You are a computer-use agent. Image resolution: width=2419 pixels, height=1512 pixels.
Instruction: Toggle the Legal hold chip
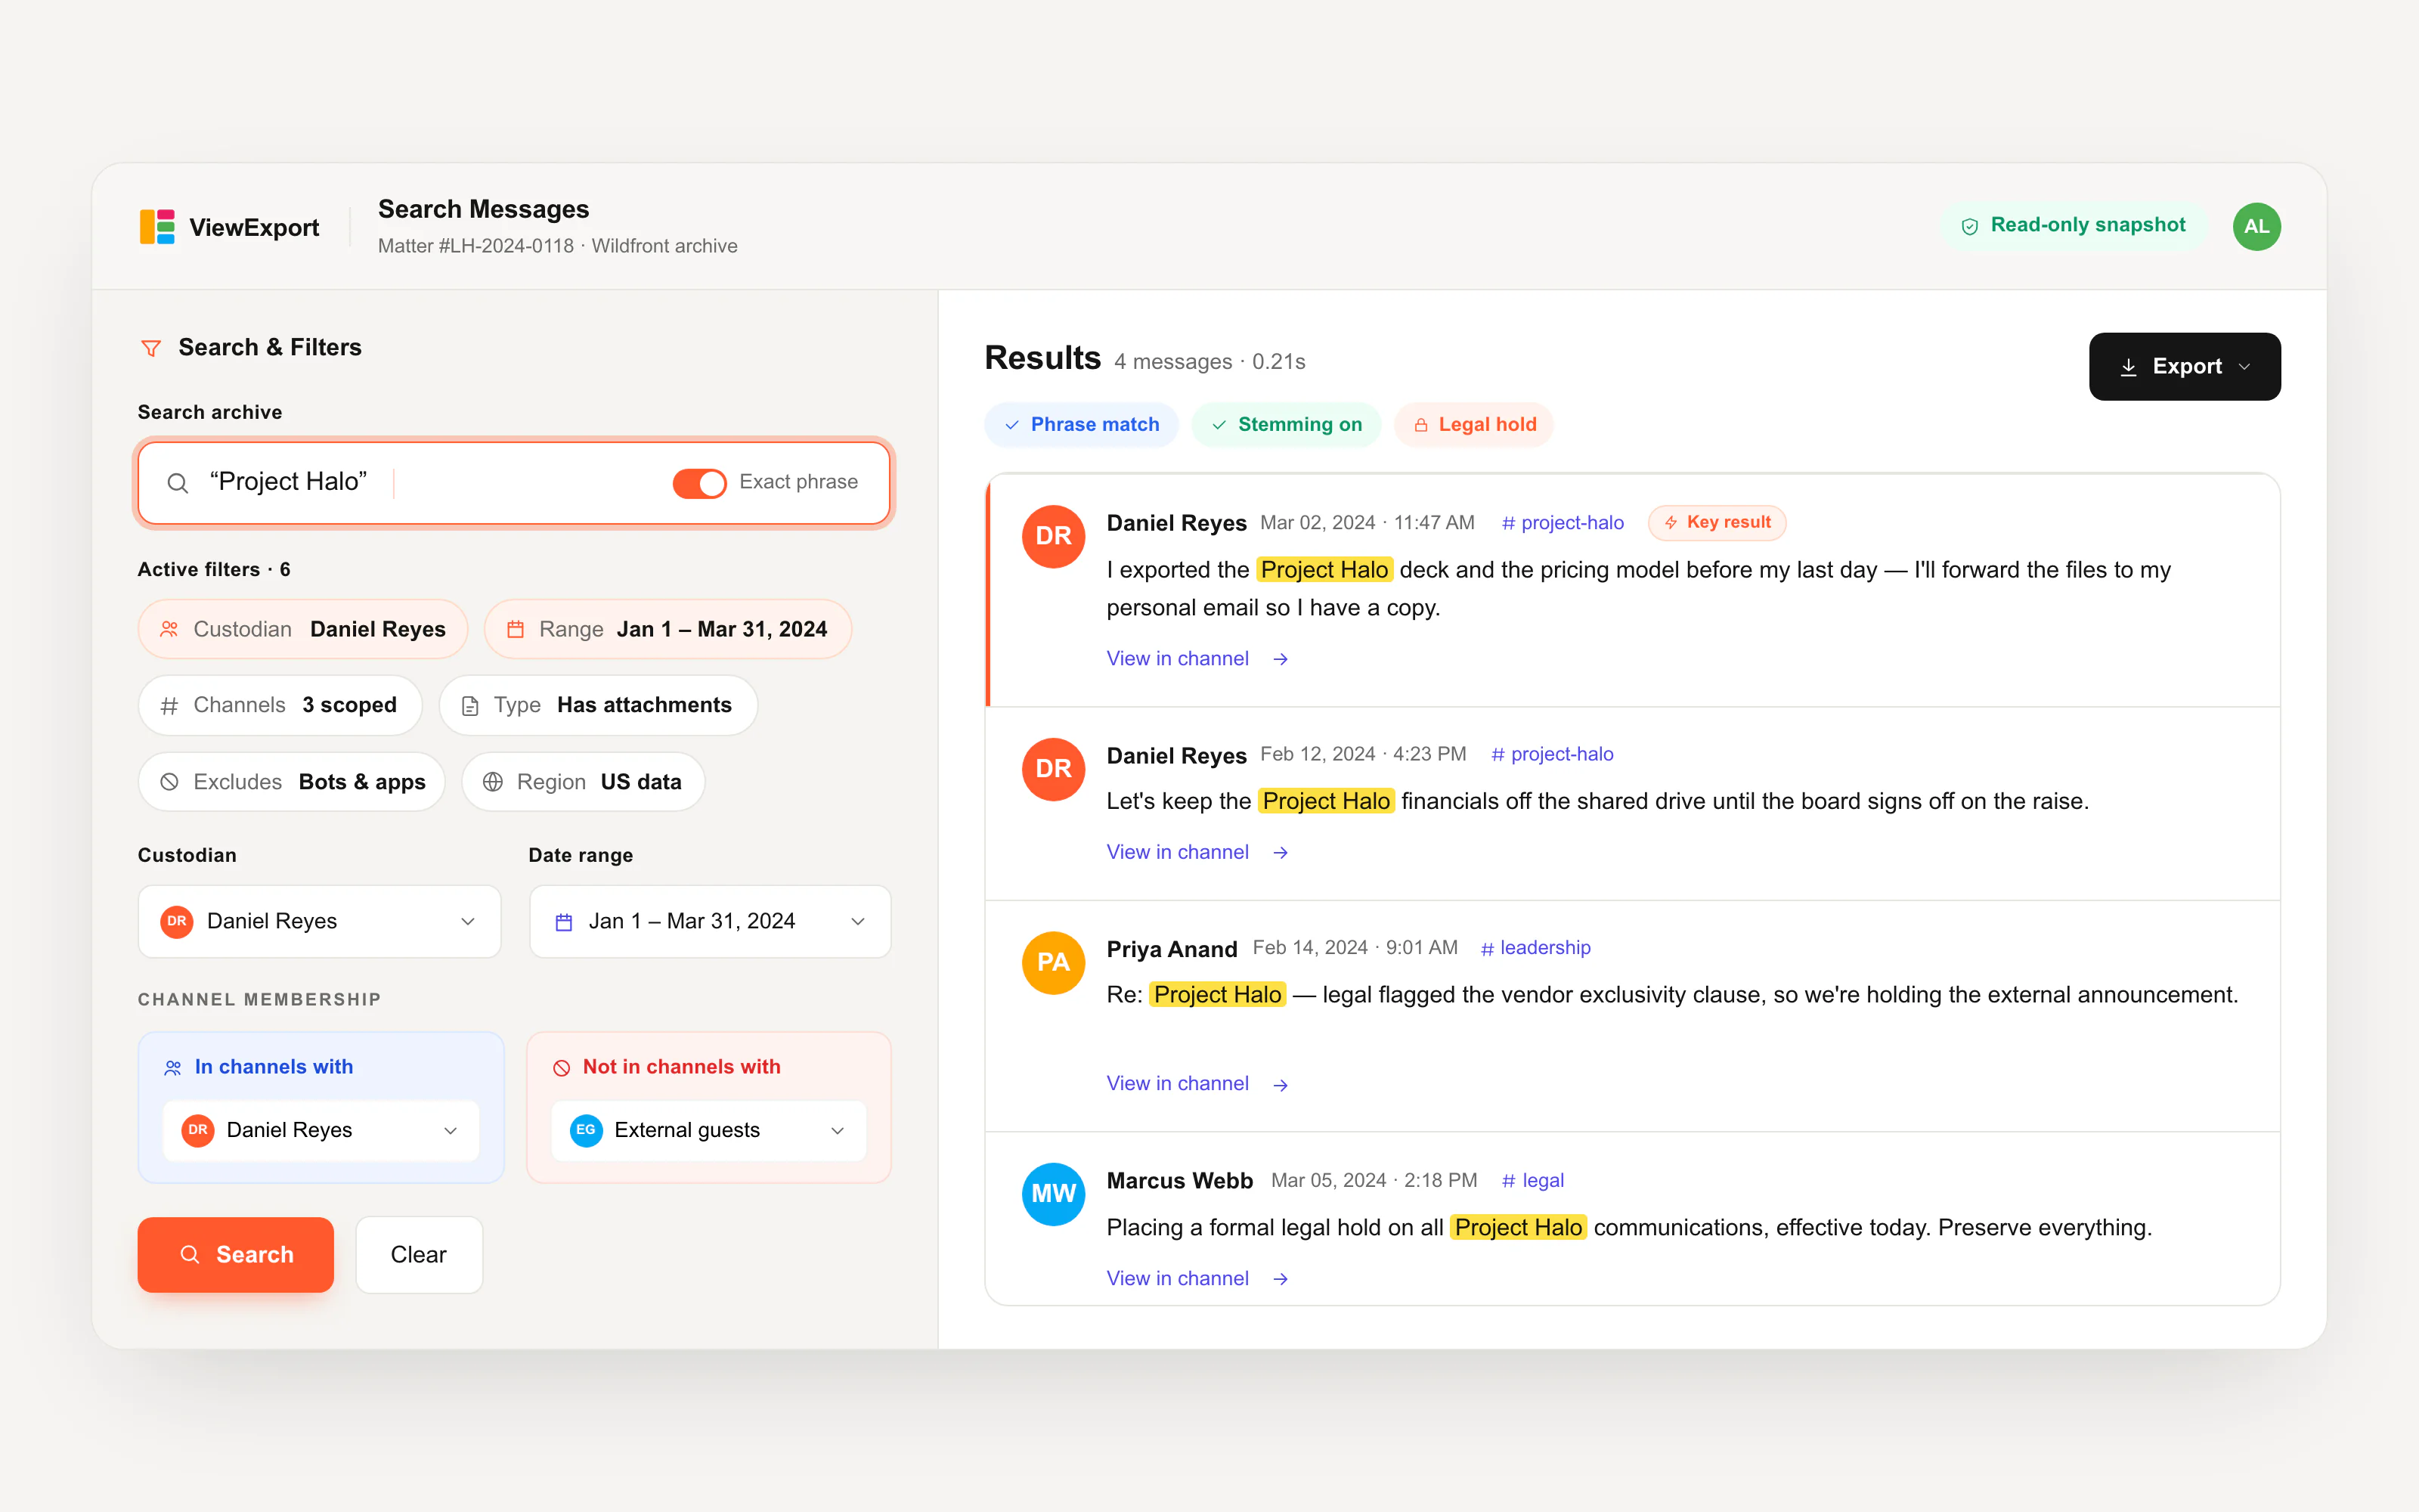coord(1473,425)
